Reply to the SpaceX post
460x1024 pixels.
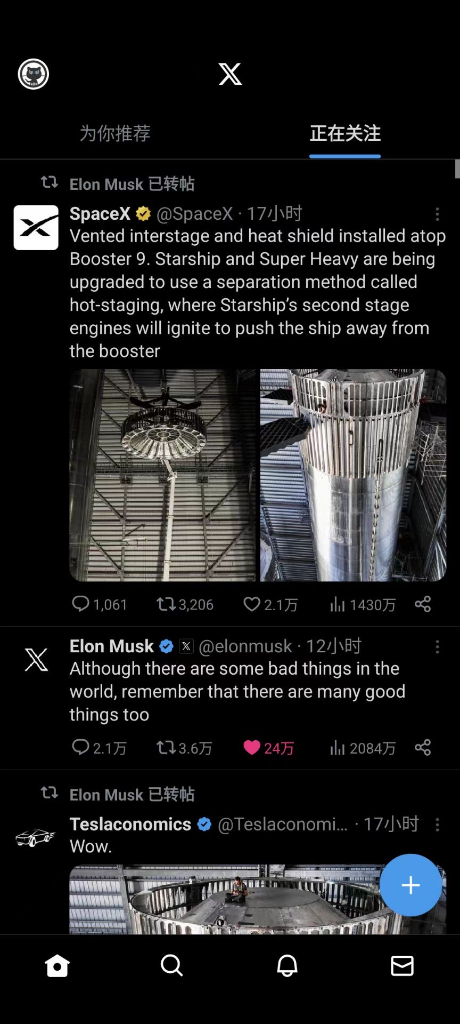pos(81,604)
